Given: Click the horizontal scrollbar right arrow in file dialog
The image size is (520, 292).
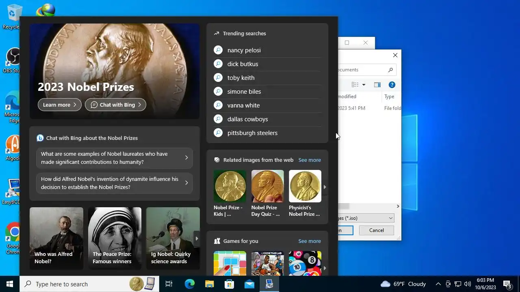Looking at the screenshot, I should [x=398, y=206].
